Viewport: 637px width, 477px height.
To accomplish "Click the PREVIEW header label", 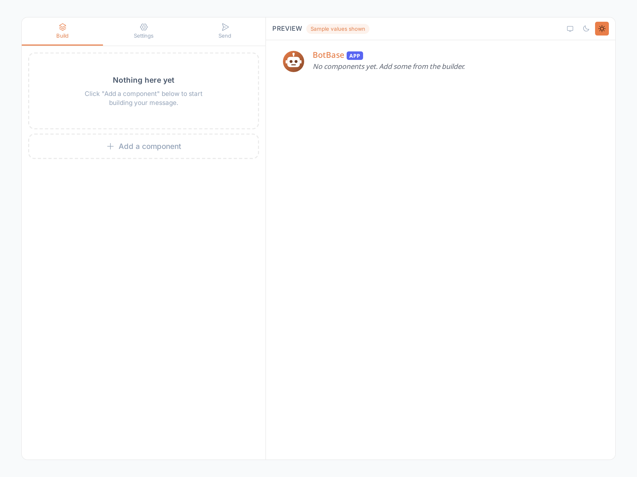I will pos(287,29).
